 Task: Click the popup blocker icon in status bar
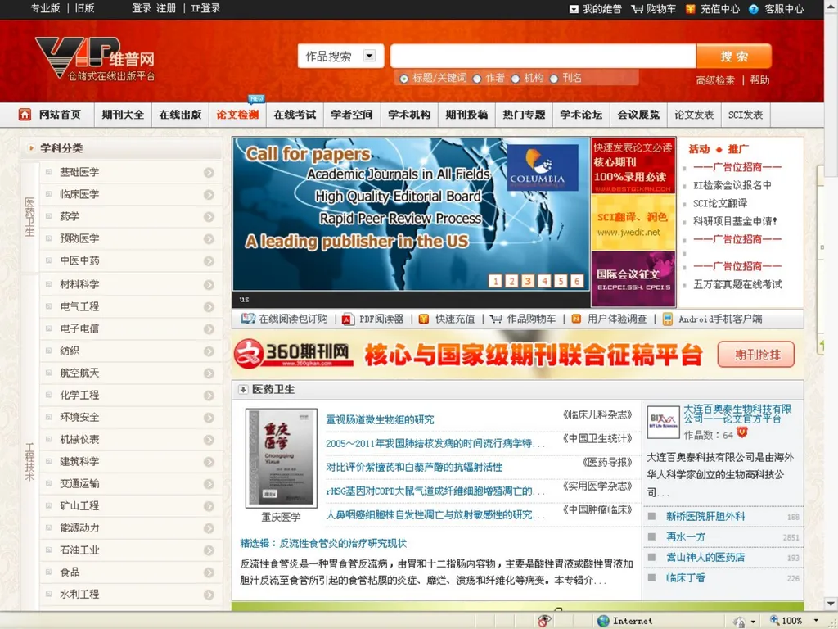pos(544,621)
